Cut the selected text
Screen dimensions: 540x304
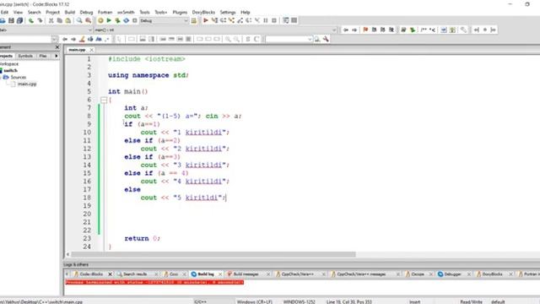[x=51, y=20]
